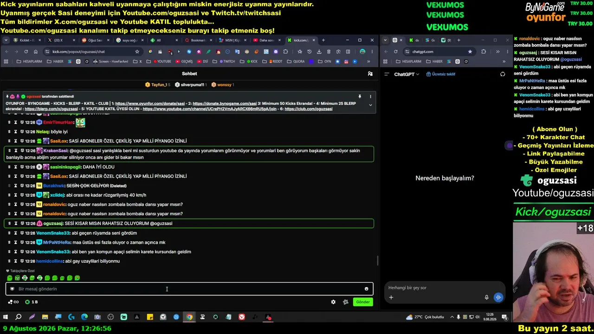This screenshot has width=594, height=334.
Task: Pick the first green follower emote
Action: (x=10, y=278)
